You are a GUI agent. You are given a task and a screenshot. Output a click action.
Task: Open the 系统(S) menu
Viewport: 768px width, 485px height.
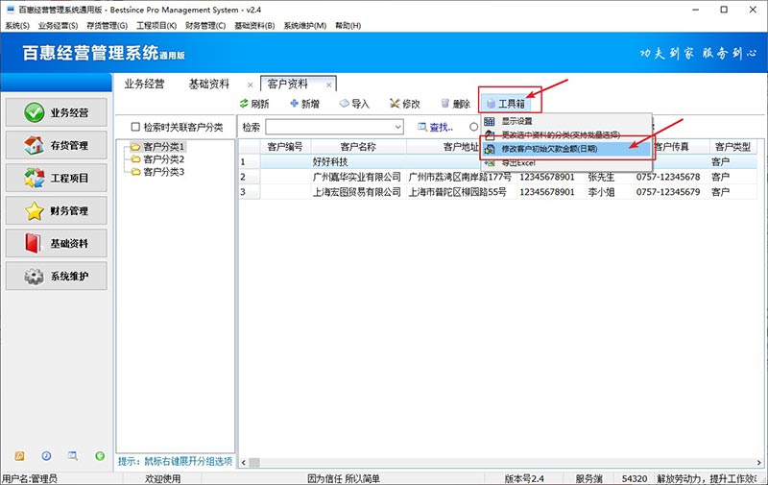(17, 26)
